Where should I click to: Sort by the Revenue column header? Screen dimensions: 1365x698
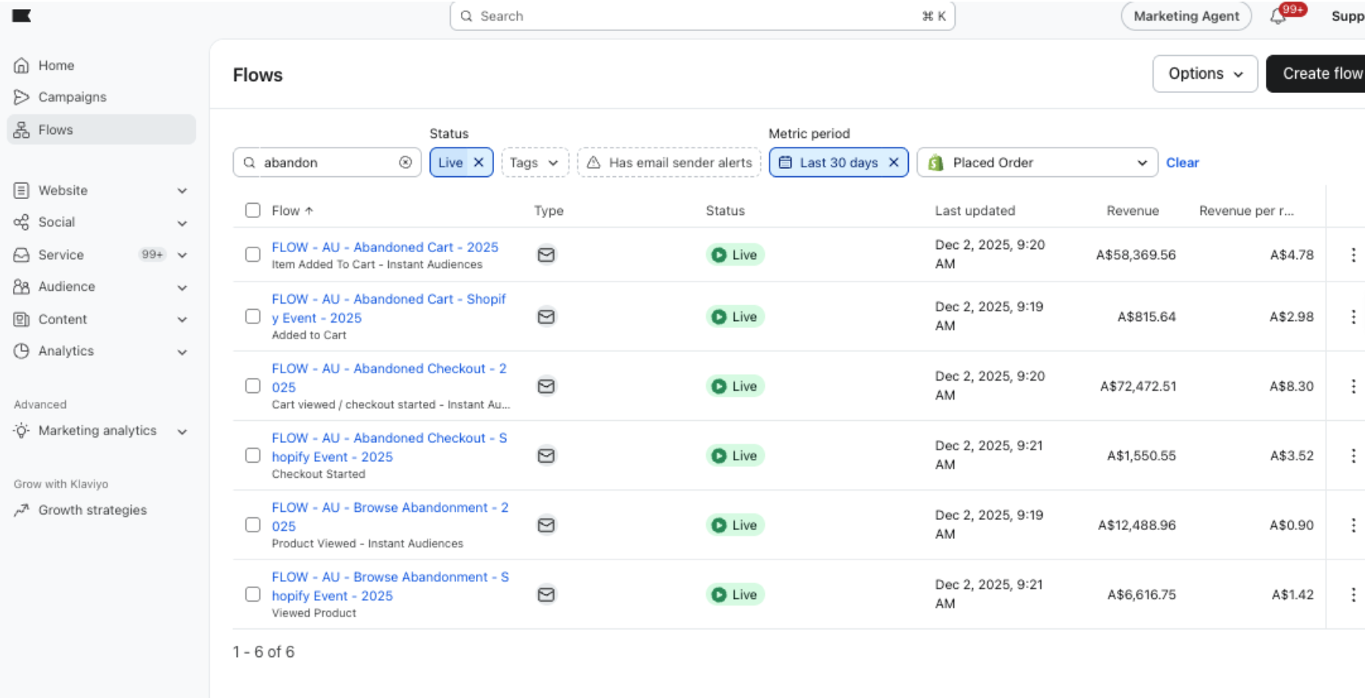[x=1132, y=211]
